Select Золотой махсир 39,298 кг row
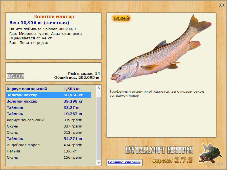 click(49, 101)
